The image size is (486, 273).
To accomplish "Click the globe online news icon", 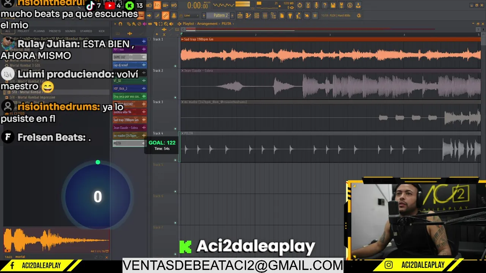I will point(359,16).
